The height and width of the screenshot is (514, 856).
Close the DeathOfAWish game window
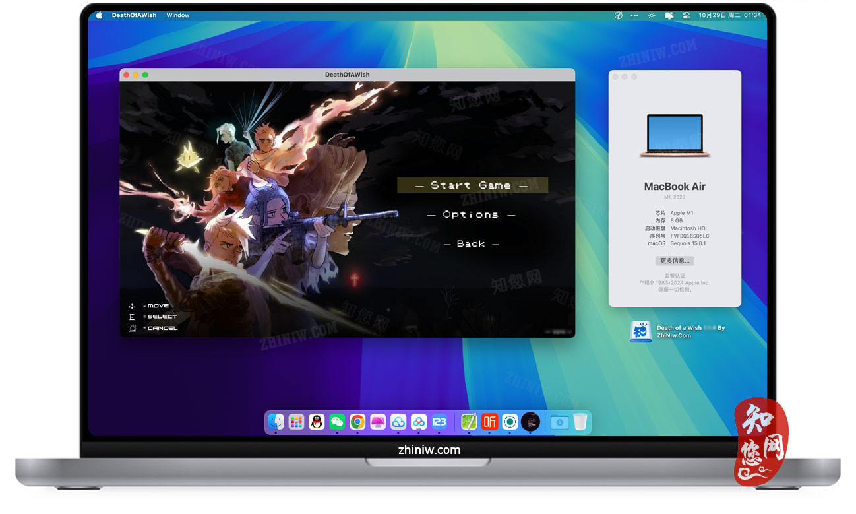point(127,75)
